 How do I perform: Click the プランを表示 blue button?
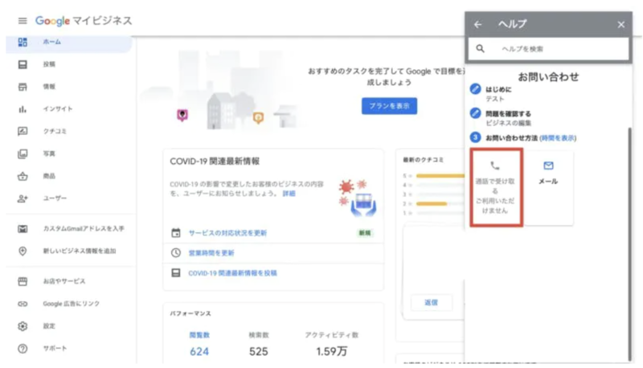389,106
